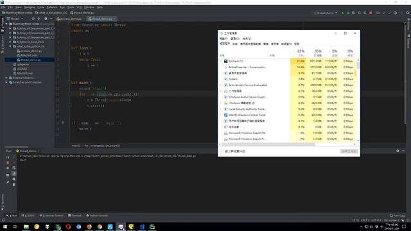
Task: Click the red Stop button in top toolbar
Action: [x=371, y=13]
